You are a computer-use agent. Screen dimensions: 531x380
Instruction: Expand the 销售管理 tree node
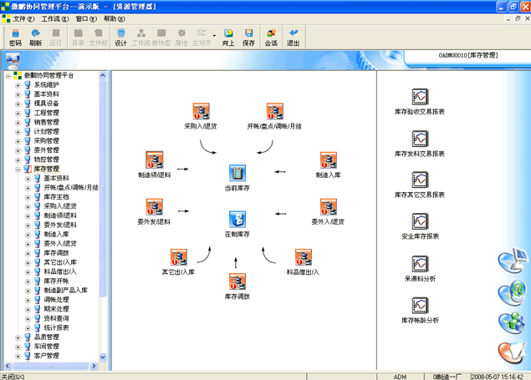click(x=18, y=122)
